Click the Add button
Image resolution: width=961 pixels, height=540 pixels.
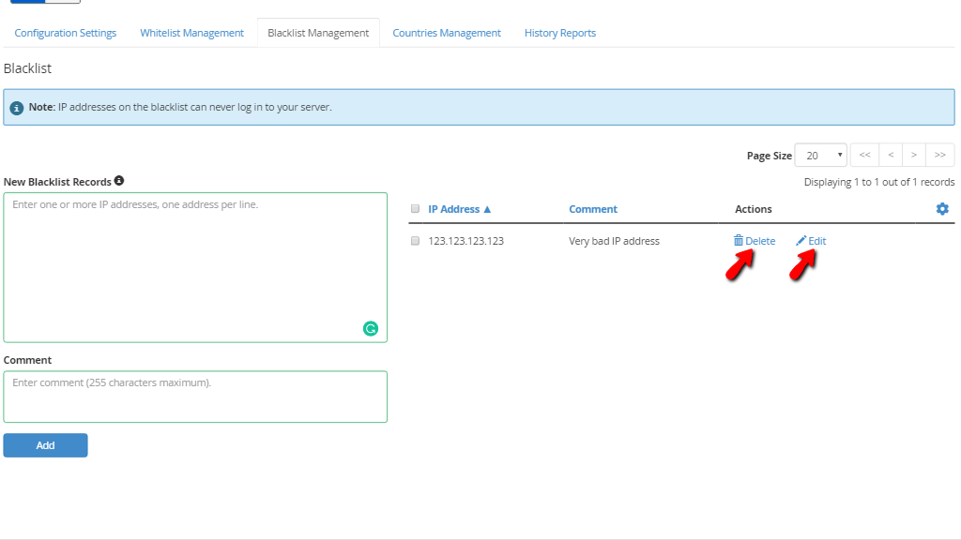(x=45, y=445)
